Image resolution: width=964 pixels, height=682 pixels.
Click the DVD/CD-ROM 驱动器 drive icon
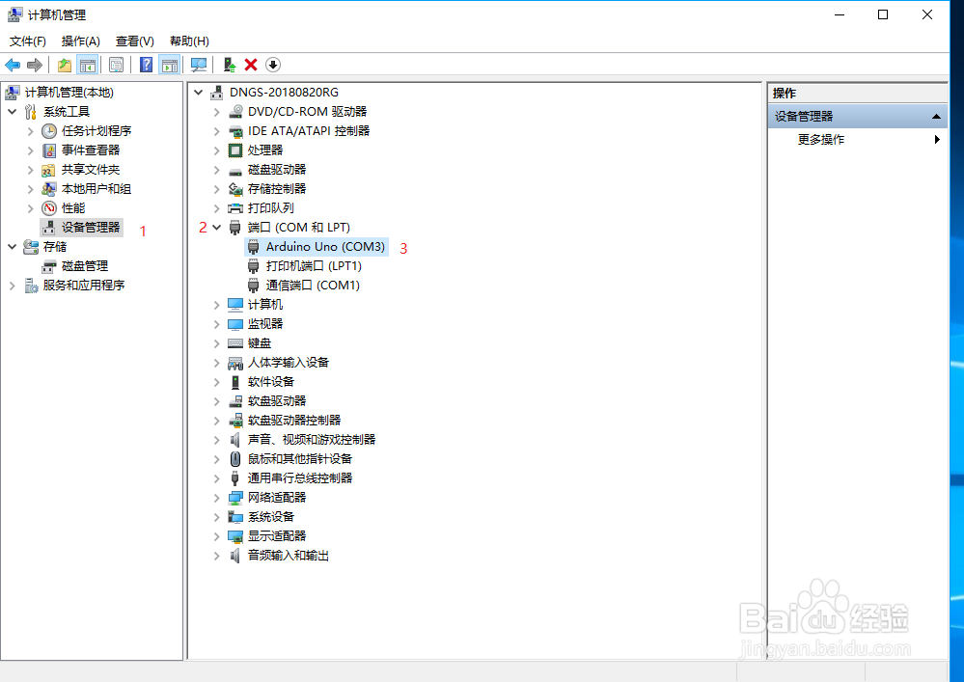pos(235,112)
